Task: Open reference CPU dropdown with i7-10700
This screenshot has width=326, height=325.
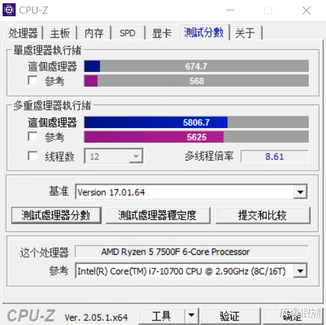Action: (x=300, y=271)
